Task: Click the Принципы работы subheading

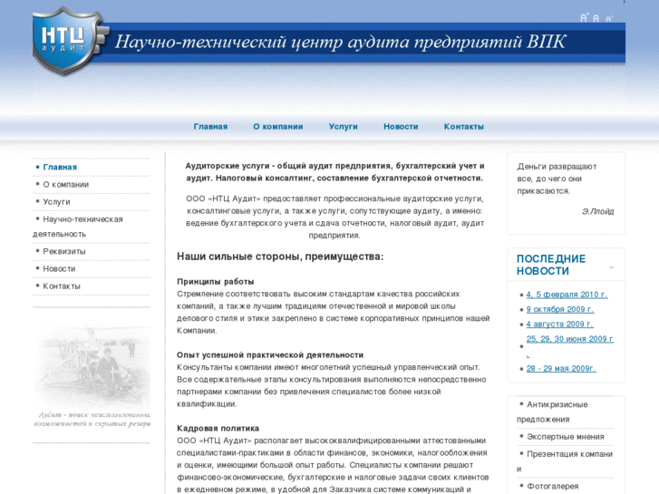Action: click(215, 281)
